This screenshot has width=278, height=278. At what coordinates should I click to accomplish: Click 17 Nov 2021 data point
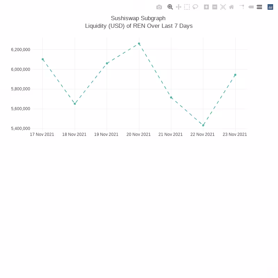[43, 59]
